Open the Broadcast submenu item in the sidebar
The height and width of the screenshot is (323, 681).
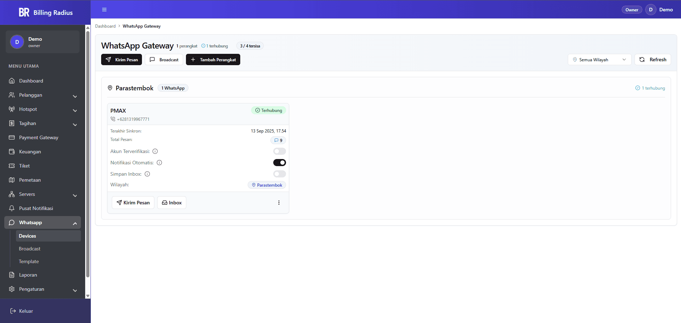point(48,249)
